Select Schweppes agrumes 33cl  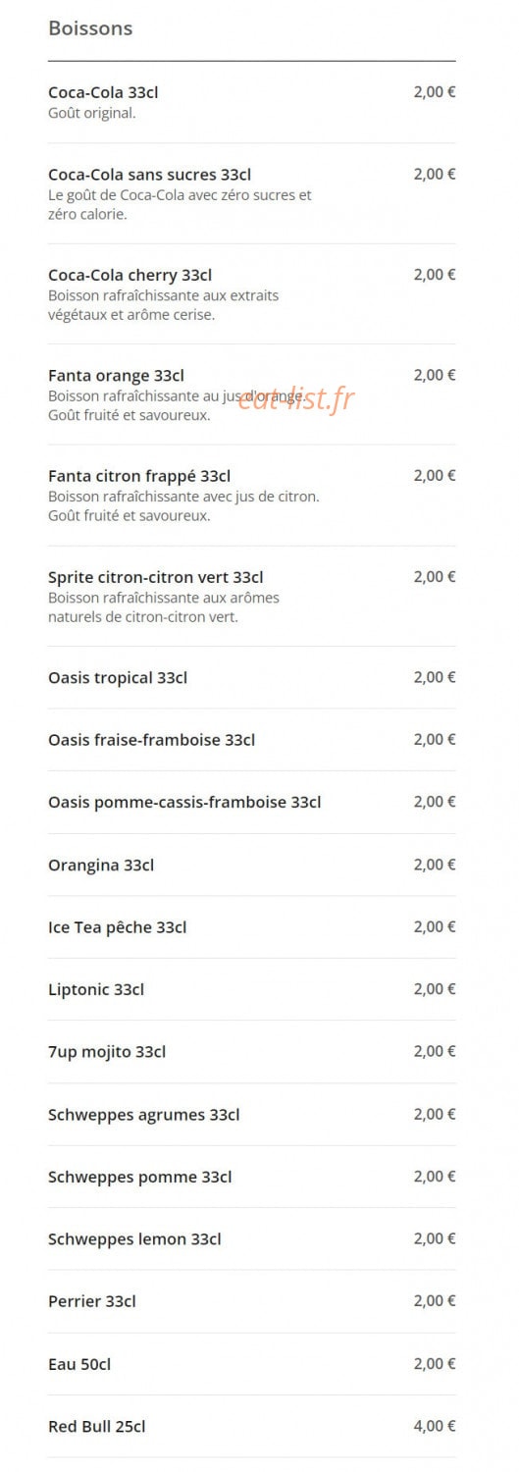pos(251,1114)
